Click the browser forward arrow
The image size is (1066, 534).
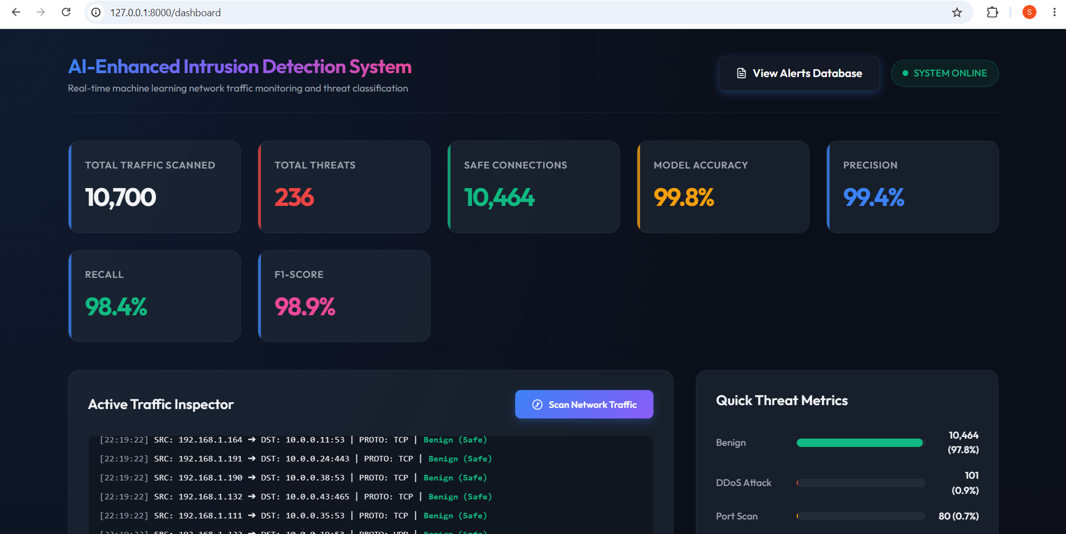[x=41, y=12]
